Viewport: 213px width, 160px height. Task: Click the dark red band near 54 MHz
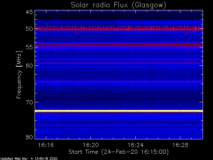(x=119, y=45)
